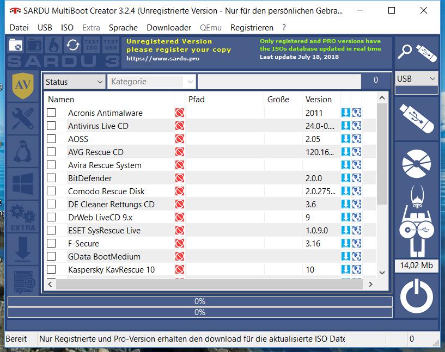Image resolution: width=445 pixels, height=352 pixels.
Task: Select the Windows logo category
Action: click(x=23, y=184)
